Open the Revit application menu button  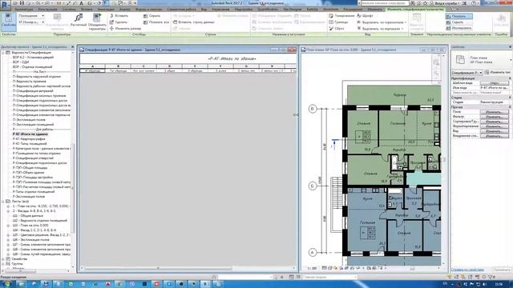tap(6, 5)
